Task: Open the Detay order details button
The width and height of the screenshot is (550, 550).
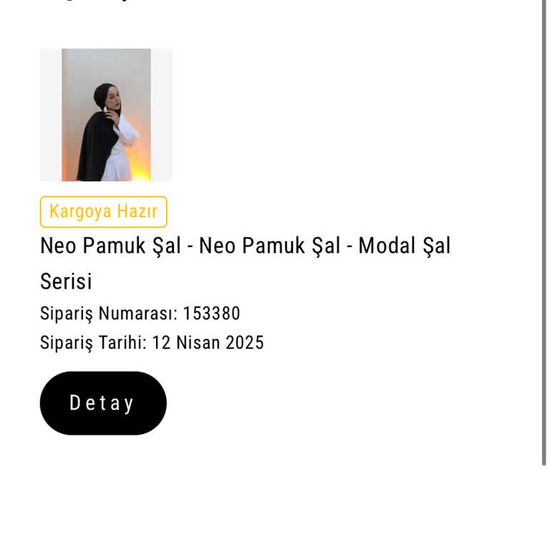Action: point(102,403)
